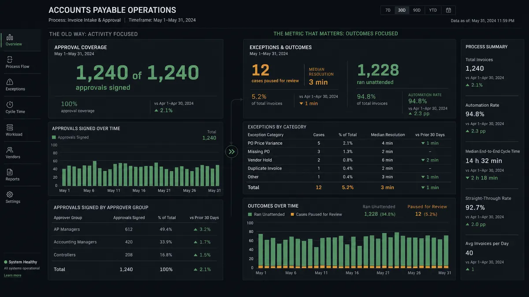Click the 49.4% of total cell

coord(166,229)
